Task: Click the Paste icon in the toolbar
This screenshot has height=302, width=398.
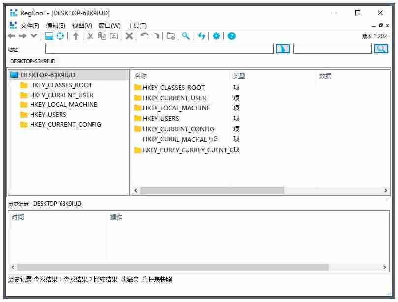Action: coord(114,36)
